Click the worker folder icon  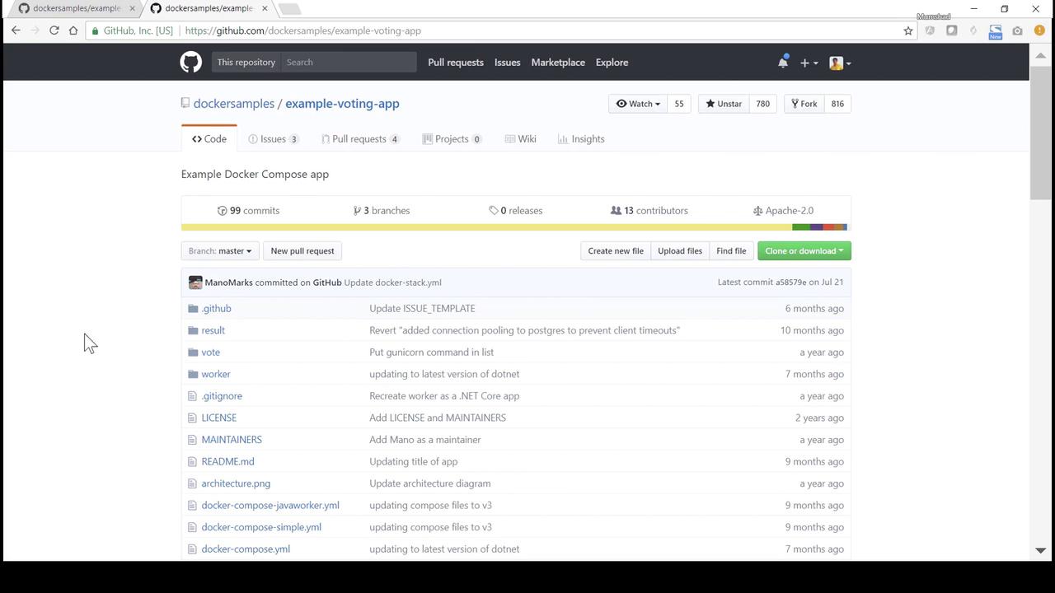pyautogui.click(x=193, y=374)
